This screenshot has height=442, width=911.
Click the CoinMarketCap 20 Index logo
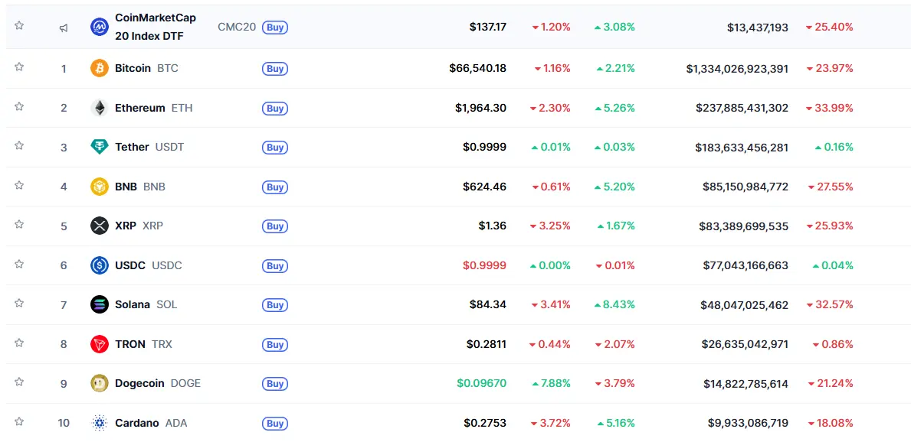(x=100, y=27)
